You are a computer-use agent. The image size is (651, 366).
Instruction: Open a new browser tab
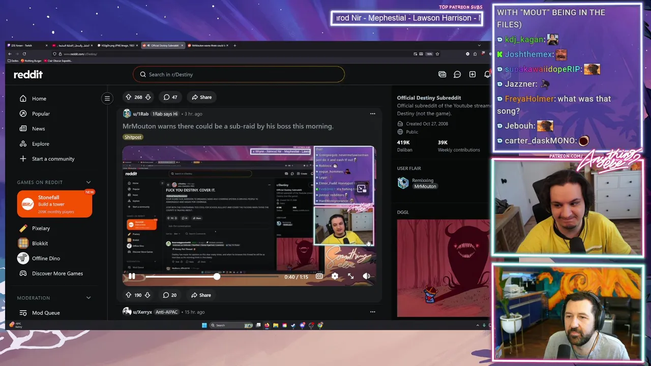[x=234, y=45]
